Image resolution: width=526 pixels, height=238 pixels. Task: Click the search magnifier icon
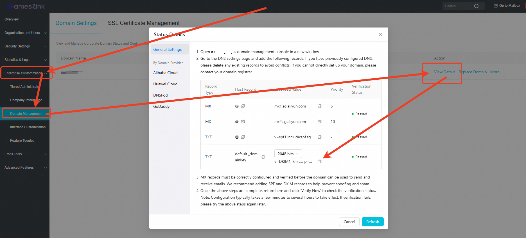coord(476,6)
